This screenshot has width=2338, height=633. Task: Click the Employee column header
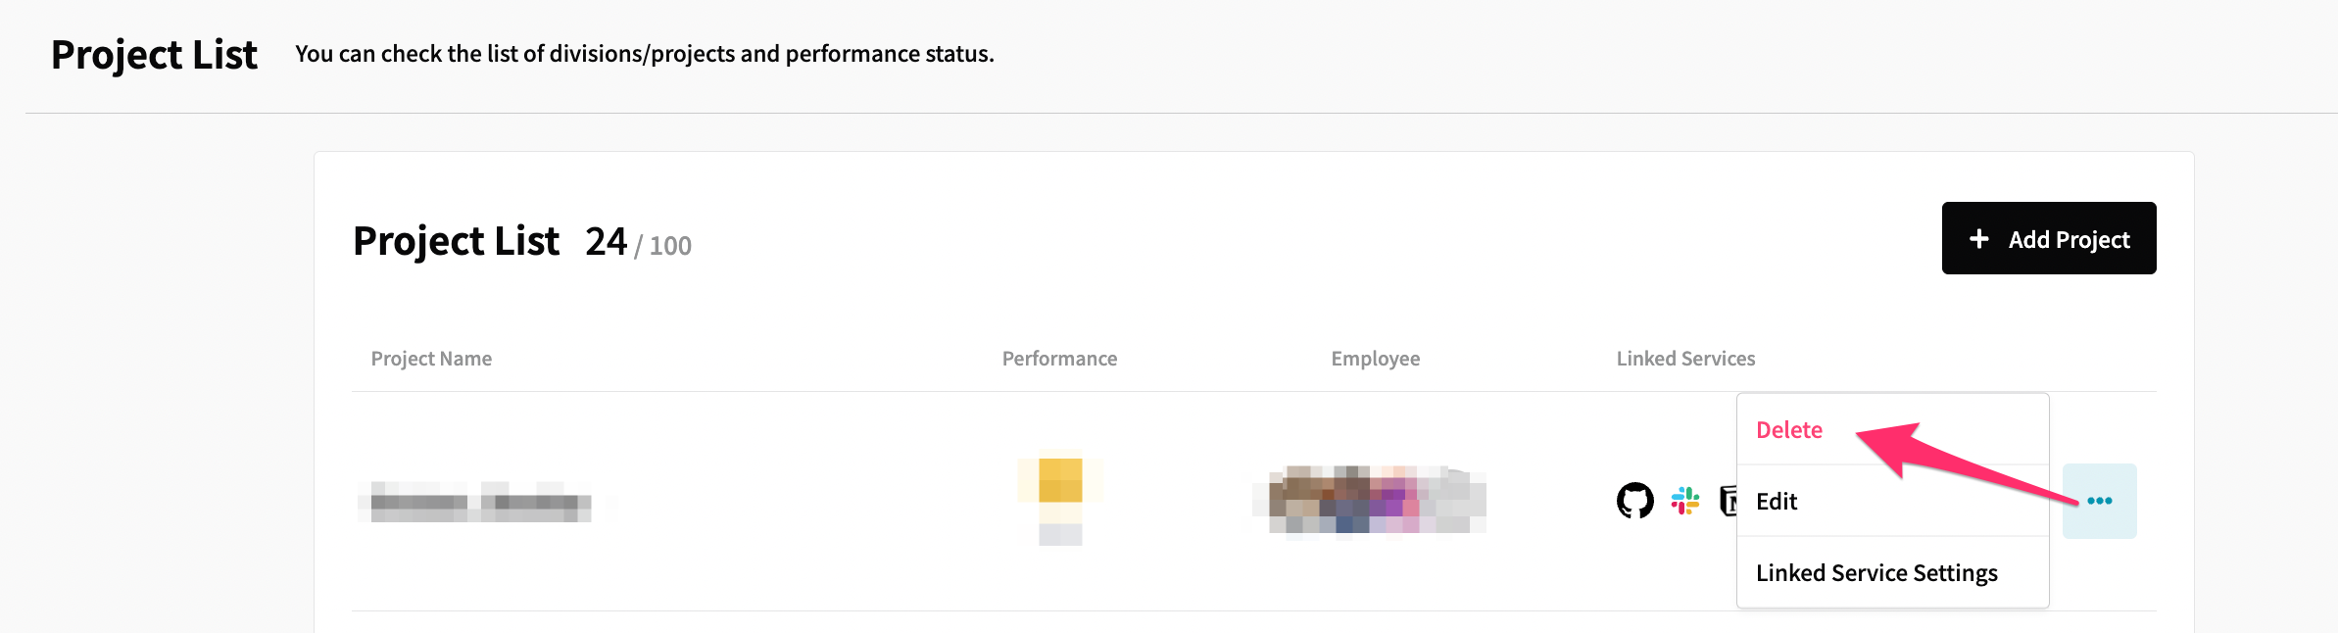[x=1375, y=359]
